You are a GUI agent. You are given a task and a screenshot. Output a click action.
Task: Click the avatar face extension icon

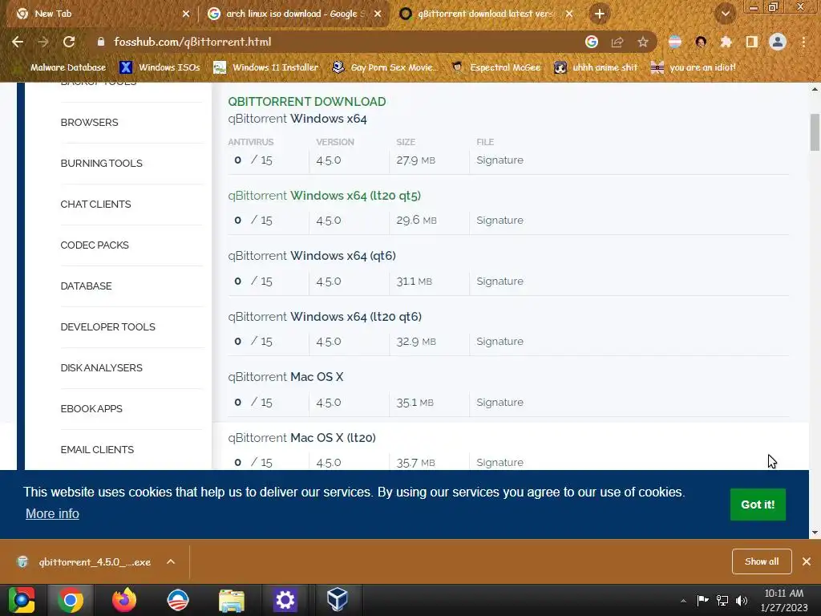[701, 42]
